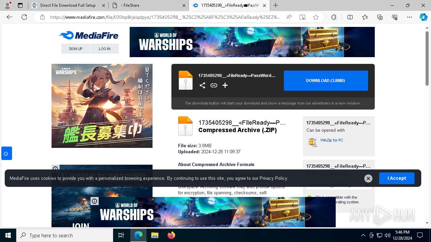The image size is (431, 242).
Task: Open taskbar clock showing 5:46 PM
Action: tap(402, 235)
